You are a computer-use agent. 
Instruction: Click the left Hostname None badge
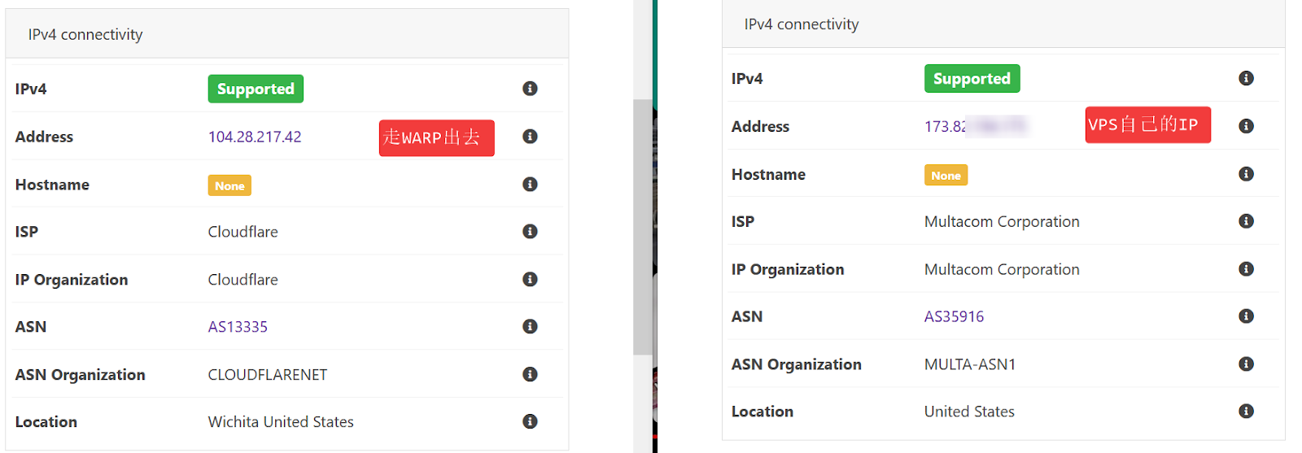click(x=229, y=185)
